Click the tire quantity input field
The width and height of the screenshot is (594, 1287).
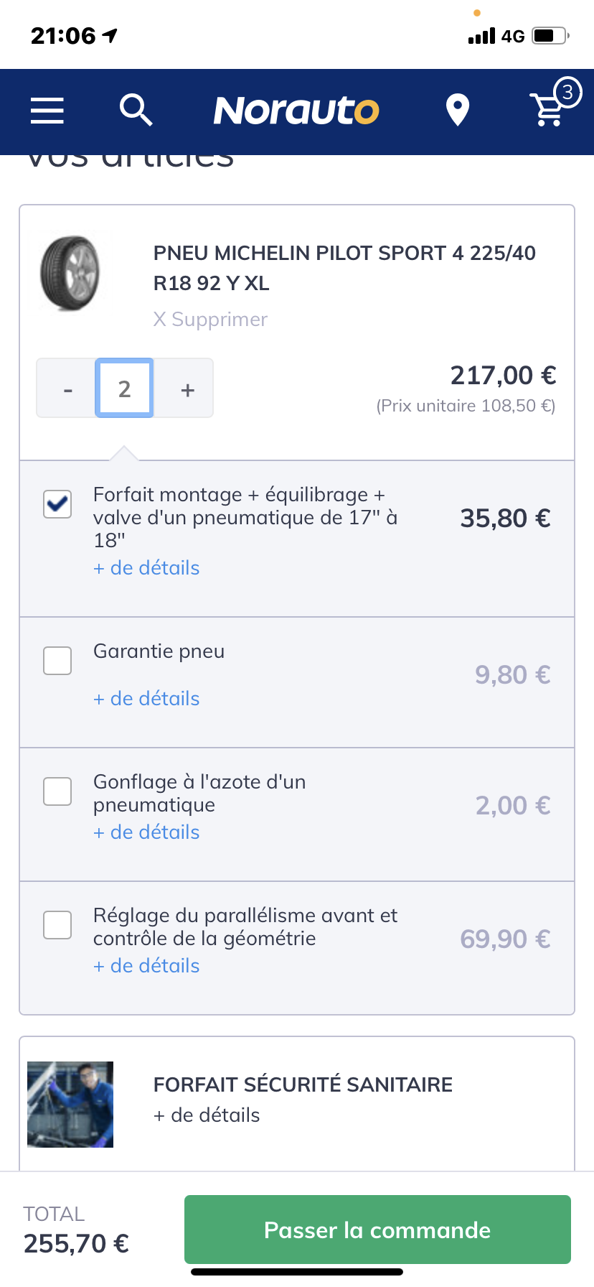[125, 389]
